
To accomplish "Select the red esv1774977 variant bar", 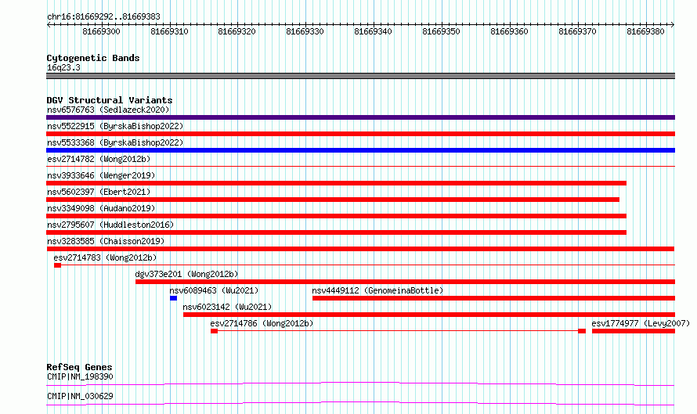I will click(x=634, y=331).
